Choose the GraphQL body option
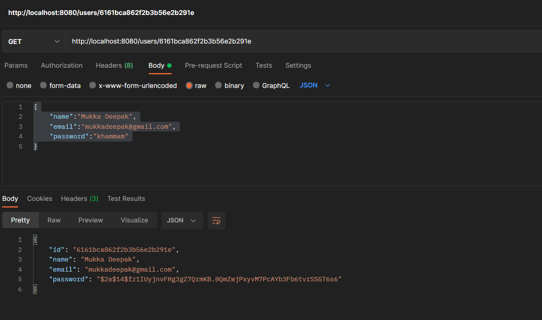 point(271,85)
